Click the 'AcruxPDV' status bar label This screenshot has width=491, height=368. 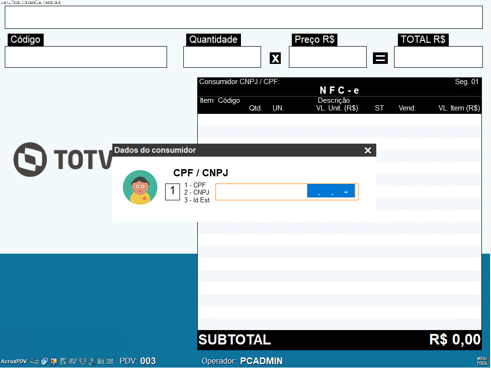14,361
